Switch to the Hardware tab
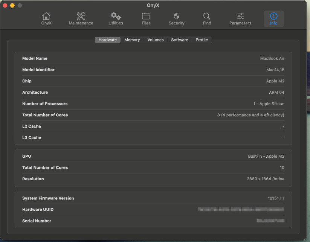 coord(108,40)
